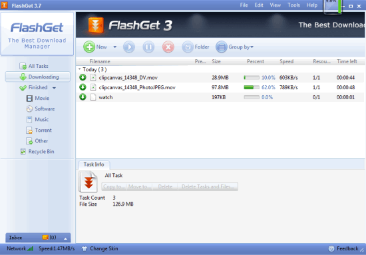The image size is (366, 255).
Task: Select clipcanvas_14348_PhotoJPEG.mov row
Action: coord(220,87)
